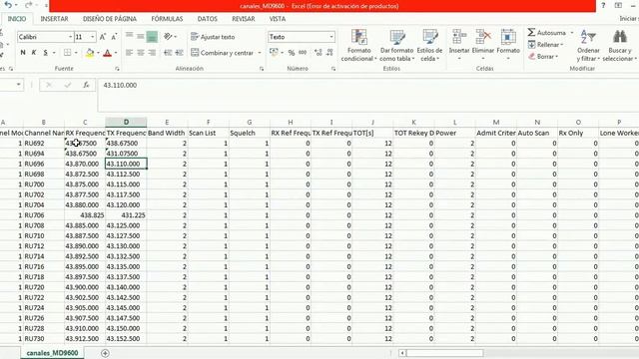This screenshot has width=639, height=359.
Task: Click Insert function fx button
Action: (86, 85)
